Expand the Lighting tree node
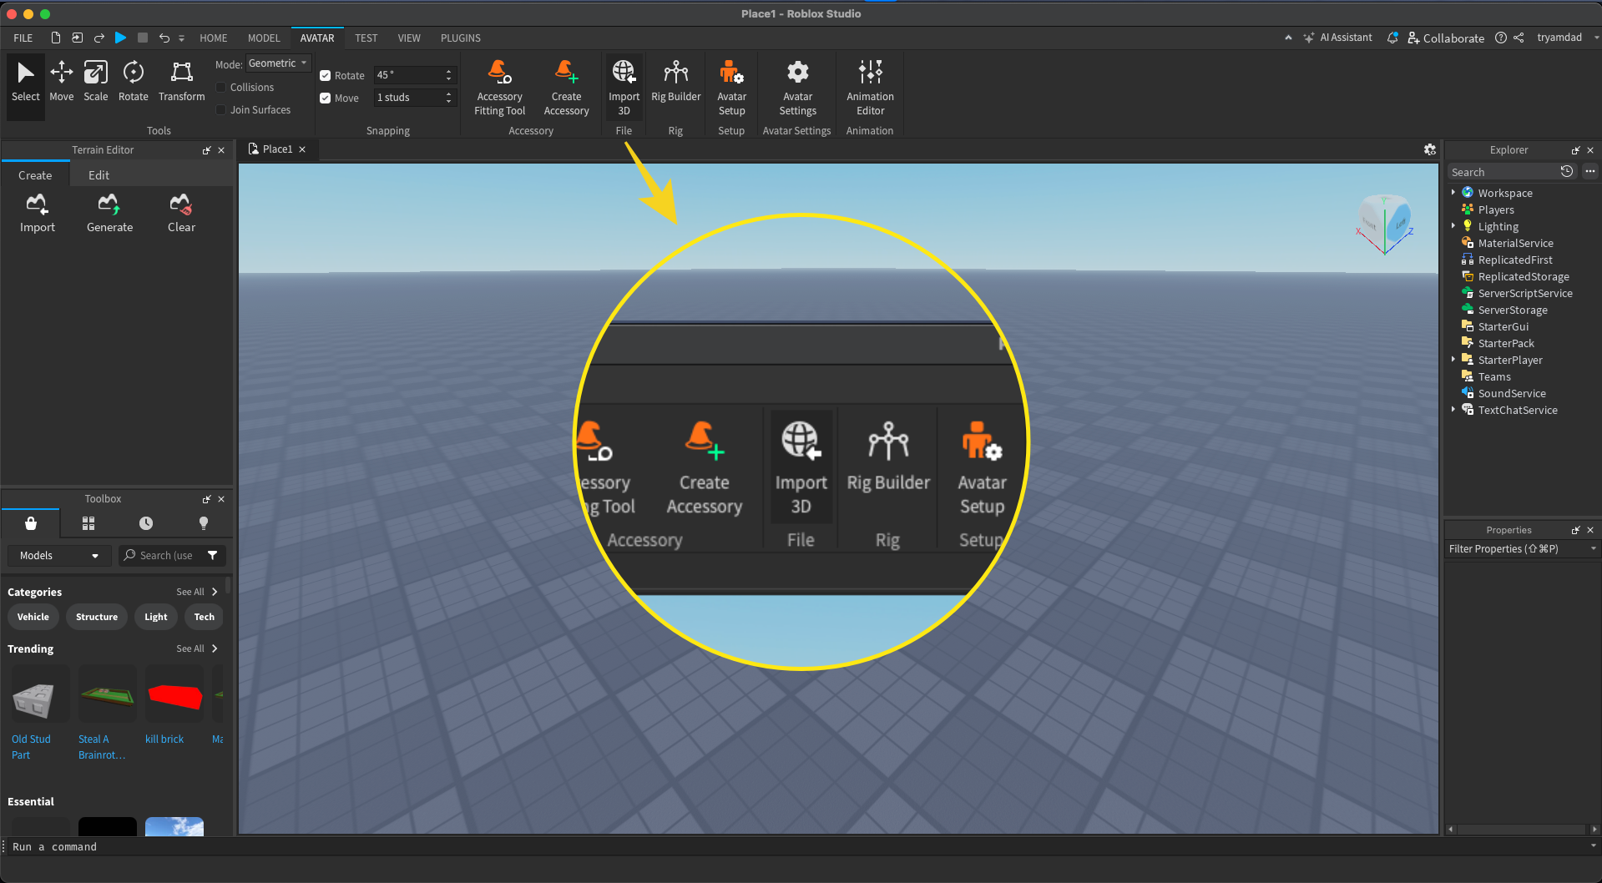Image resolution: width=1602 pixels, height=883 pixels. [1453, 226]
